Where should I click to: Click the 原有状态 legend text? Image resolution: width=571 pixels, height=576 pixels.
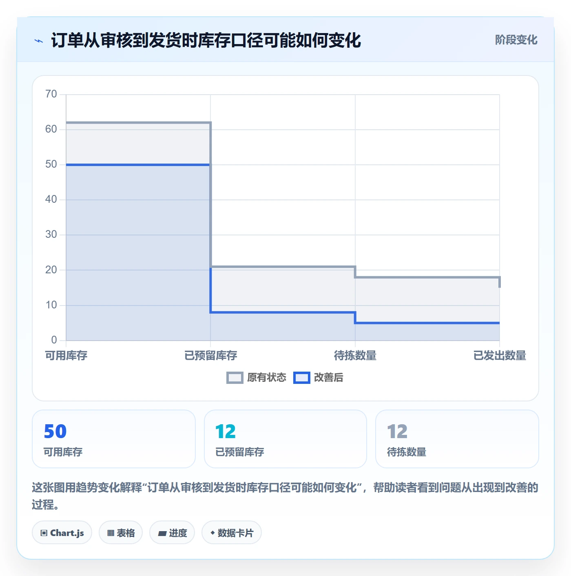(x=267, y=378)
